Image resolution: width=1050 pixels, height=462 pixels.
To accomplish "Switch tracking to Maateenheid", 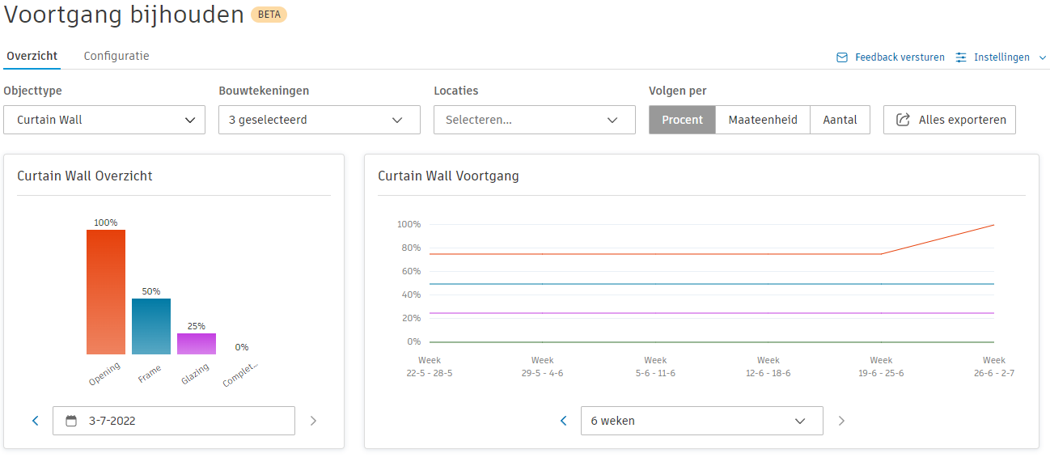I will coord(763,120).
